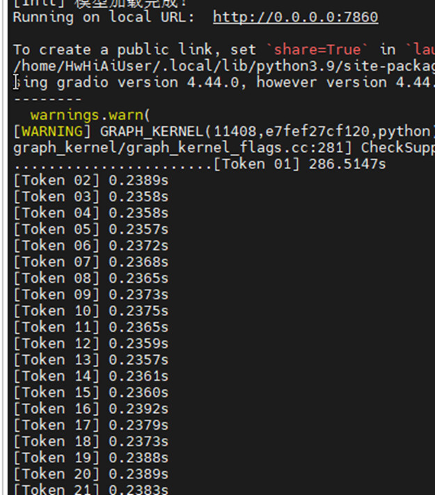This screenshot has height=495, width=435.
Task: Click the Token 16 line showing 0.2392s
Action: tap(90, 409)
